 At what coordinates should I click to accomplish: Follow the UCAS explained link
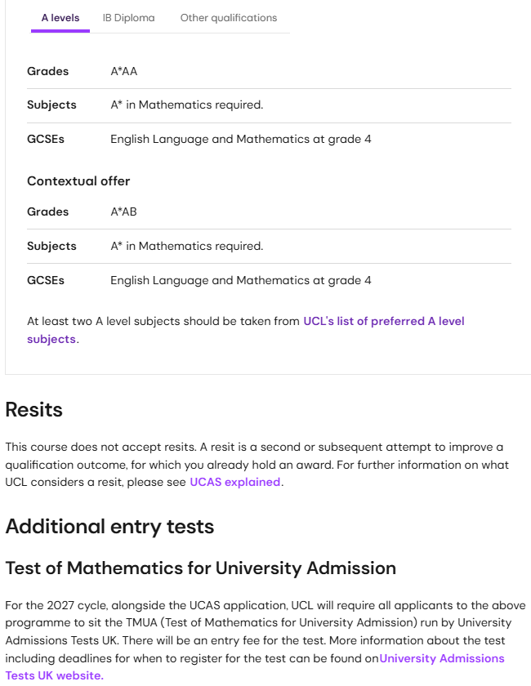(x=235, y=482)
